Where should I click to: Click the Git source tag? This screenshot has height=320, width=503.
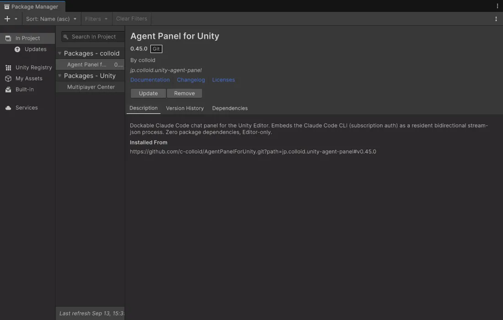(x=156, y=49)
